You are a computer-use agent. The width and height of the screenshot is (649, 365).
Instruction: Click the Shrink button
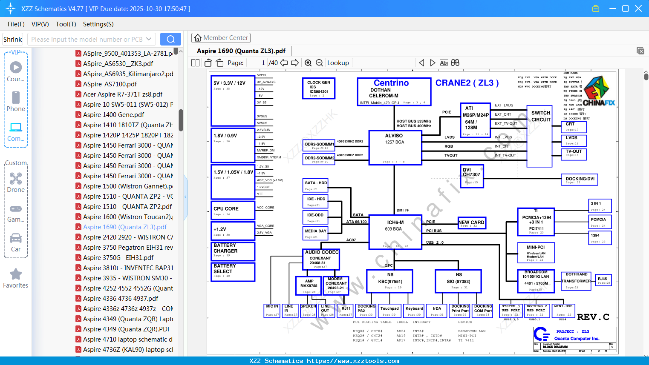(12, 39)
